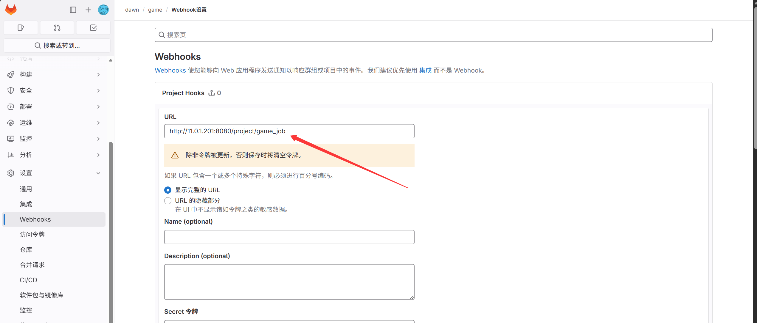
Task: Expand the 运维 section chevron
Action: coord(98,123)
